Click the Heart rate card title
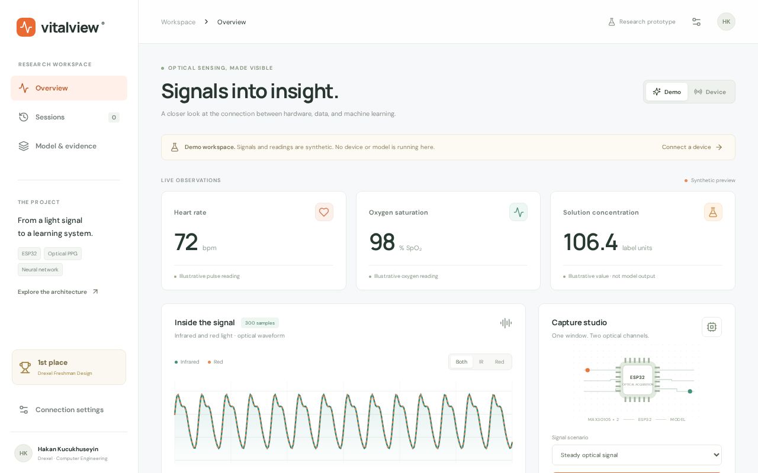This screenshot has width=758, height=473. [190, 212]
